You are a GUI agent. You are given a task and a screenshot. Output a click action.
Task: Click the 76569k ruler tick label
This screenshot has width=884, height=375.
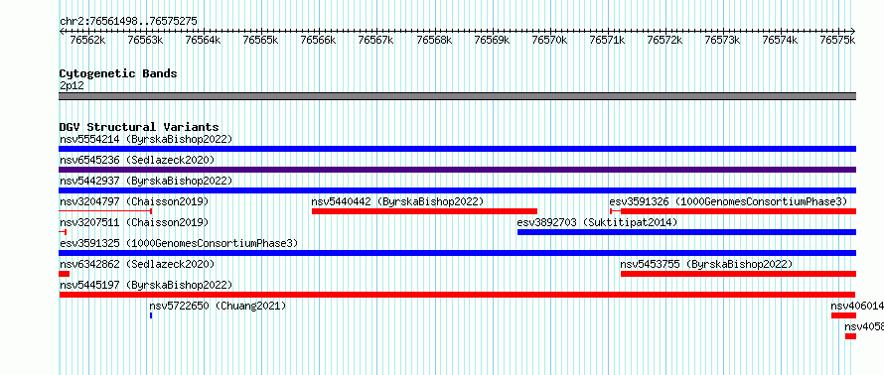(492, 40)
